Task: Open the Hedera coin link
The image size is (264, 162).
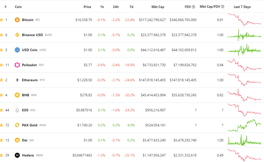Action: tap(28, 155)
